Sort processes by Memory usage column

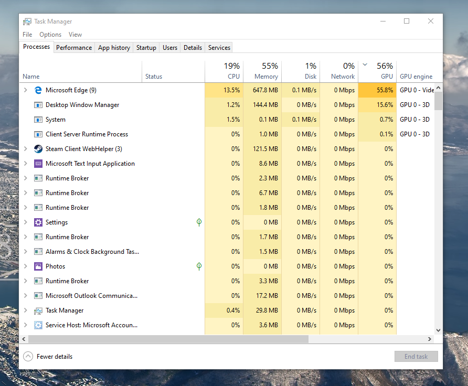click(262, 72)
